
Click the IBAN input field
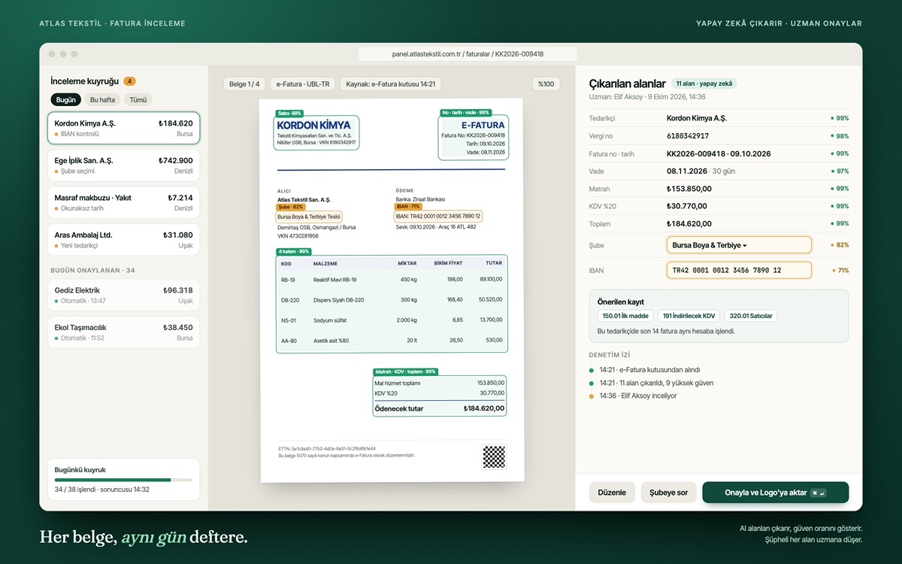click(739, 270)
